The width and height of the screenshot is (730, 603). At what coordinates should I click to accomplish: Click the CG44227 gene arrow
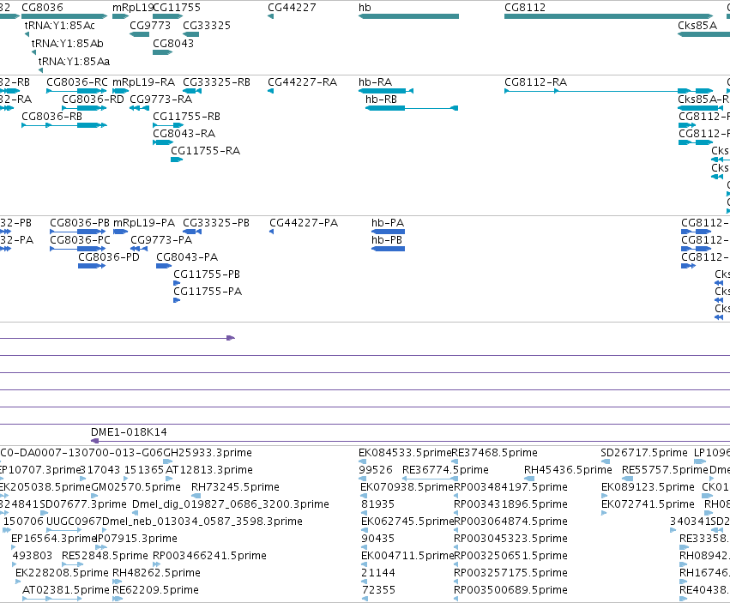[x=270, y=16]
